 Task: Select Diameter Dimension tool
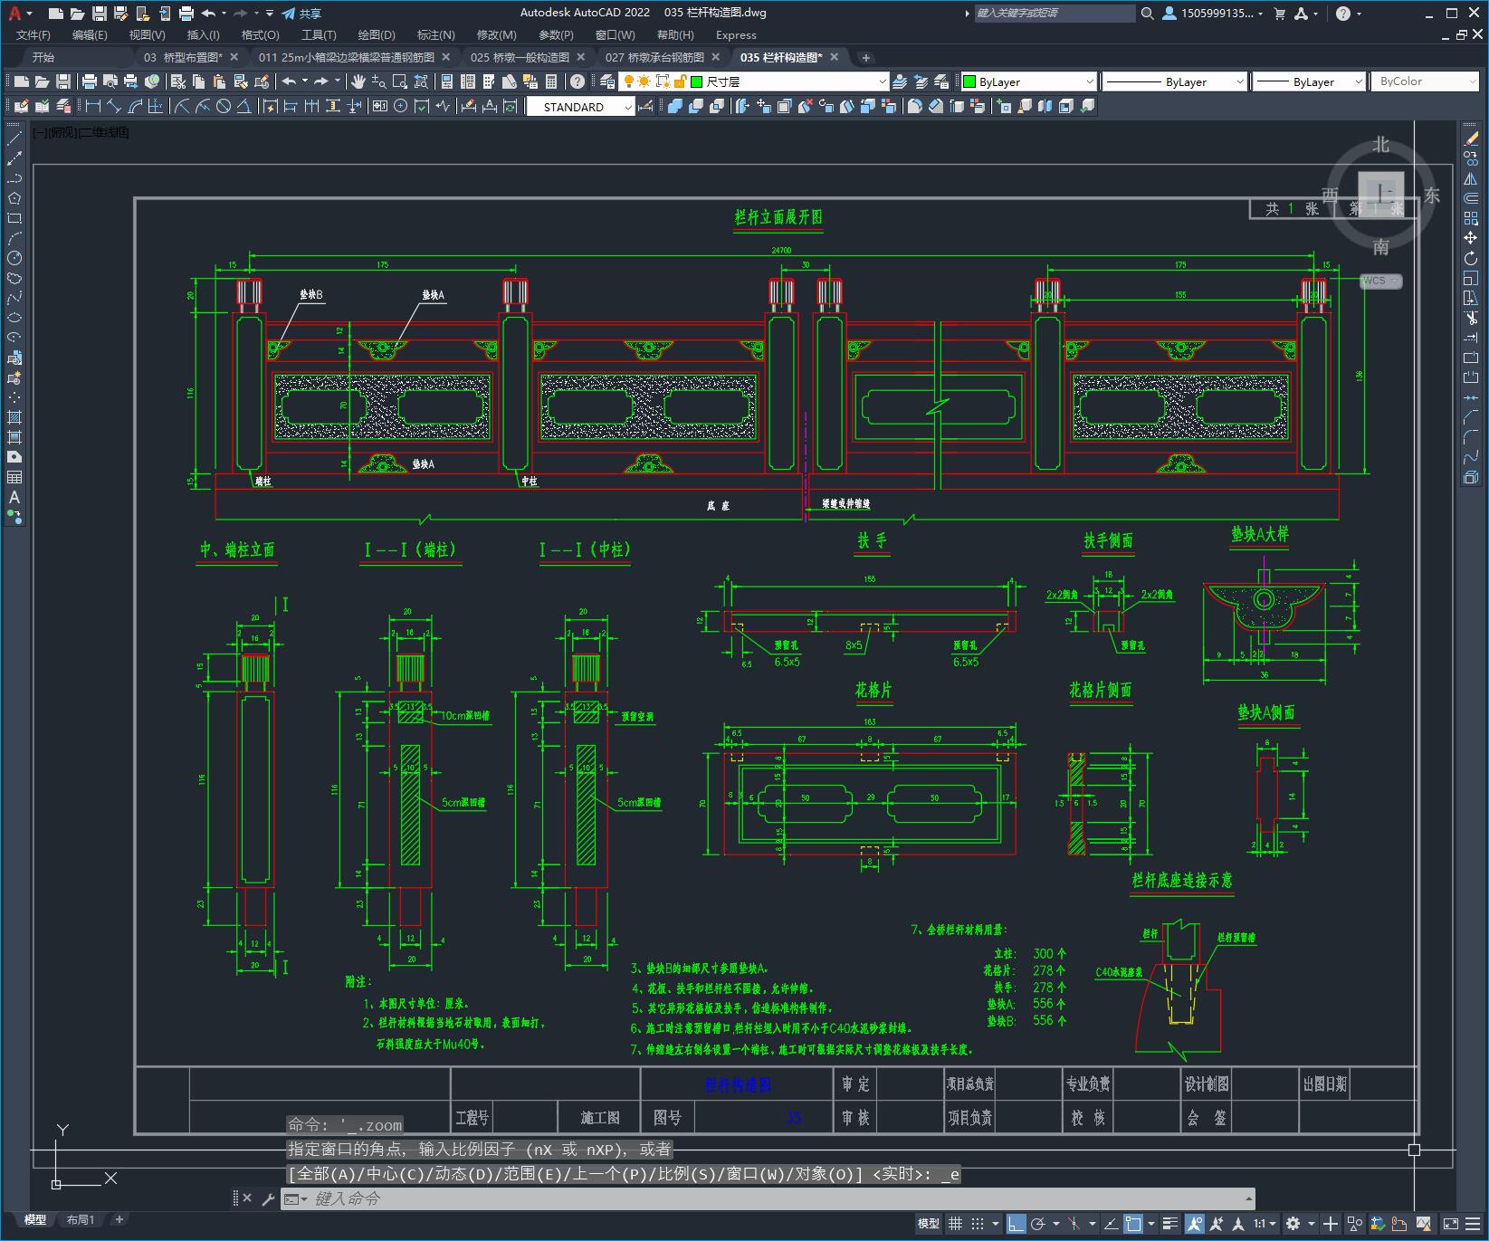point(224,106)
